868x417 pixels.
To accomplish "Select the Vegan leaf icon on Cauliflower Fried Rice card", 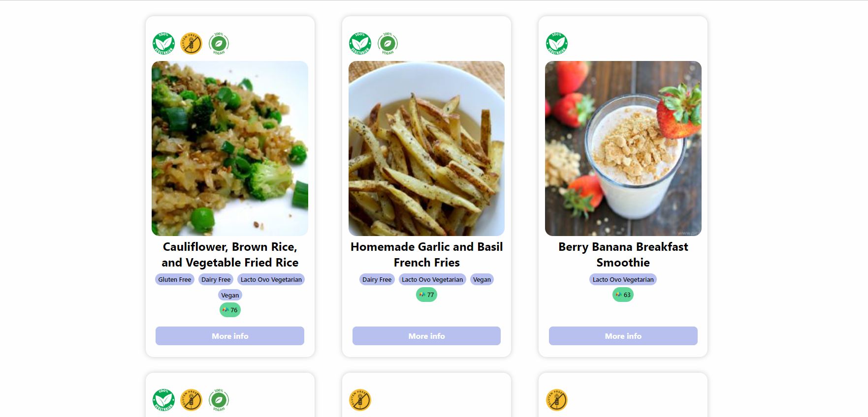I will pos(220,43).
